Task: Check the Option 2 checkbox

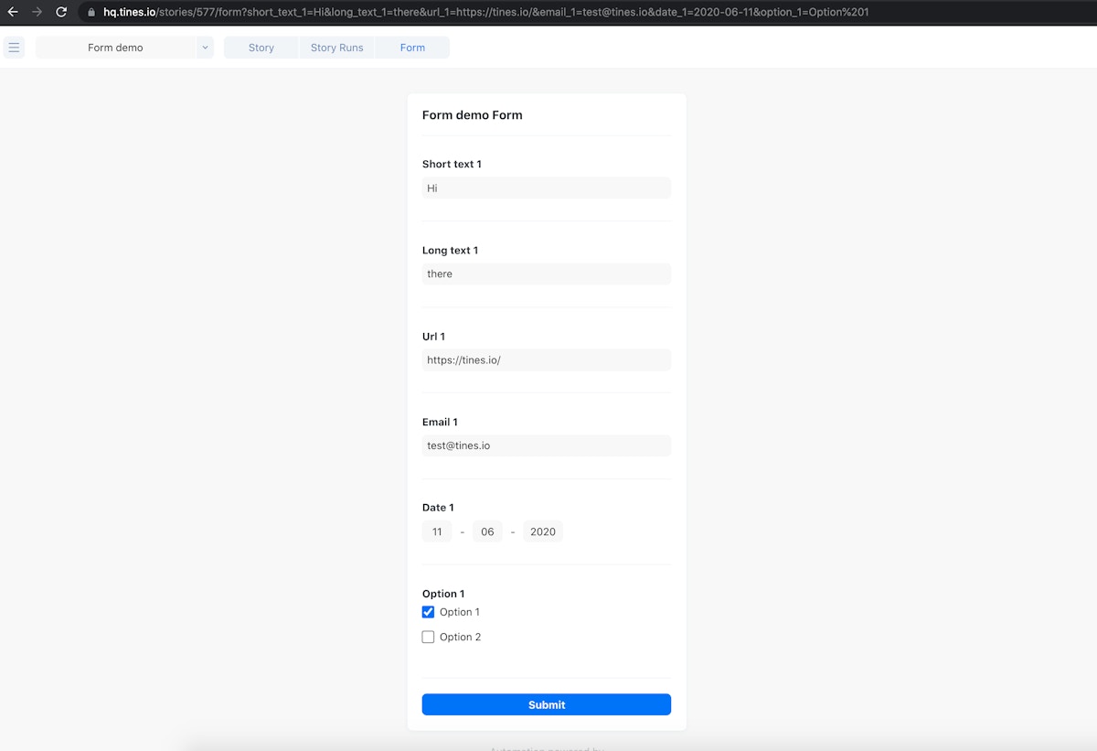Action: [x=428, y=637]
